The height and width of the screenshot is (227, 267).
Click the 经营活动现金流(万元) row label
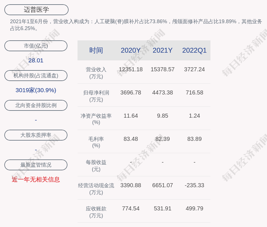pyautogui.click(x=96, y=189)
